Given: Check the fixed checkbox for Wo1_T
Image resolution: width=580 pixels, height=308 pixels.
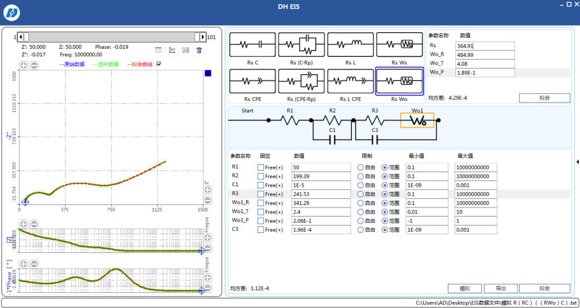Looking at the screenshot, I should [x=260, y=212].
